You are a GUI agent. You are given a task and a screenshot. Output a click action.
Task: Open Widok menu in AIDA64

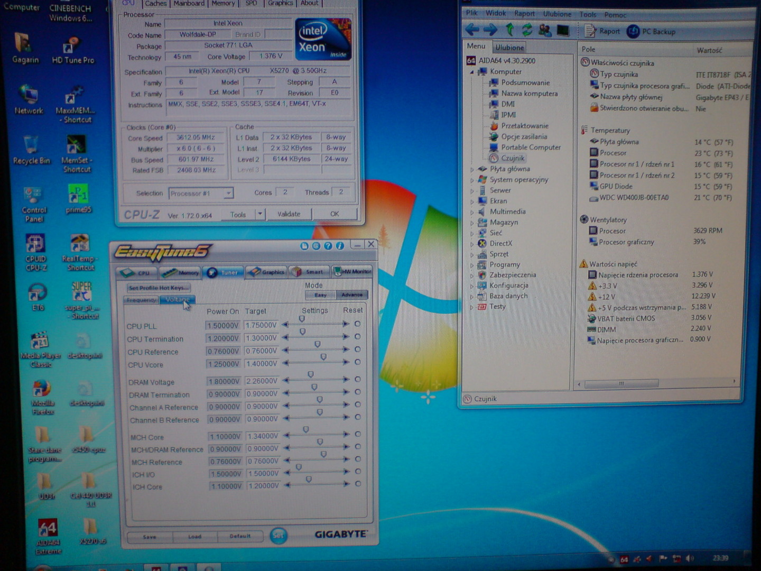pyautogui.click(x=496, y=13)
